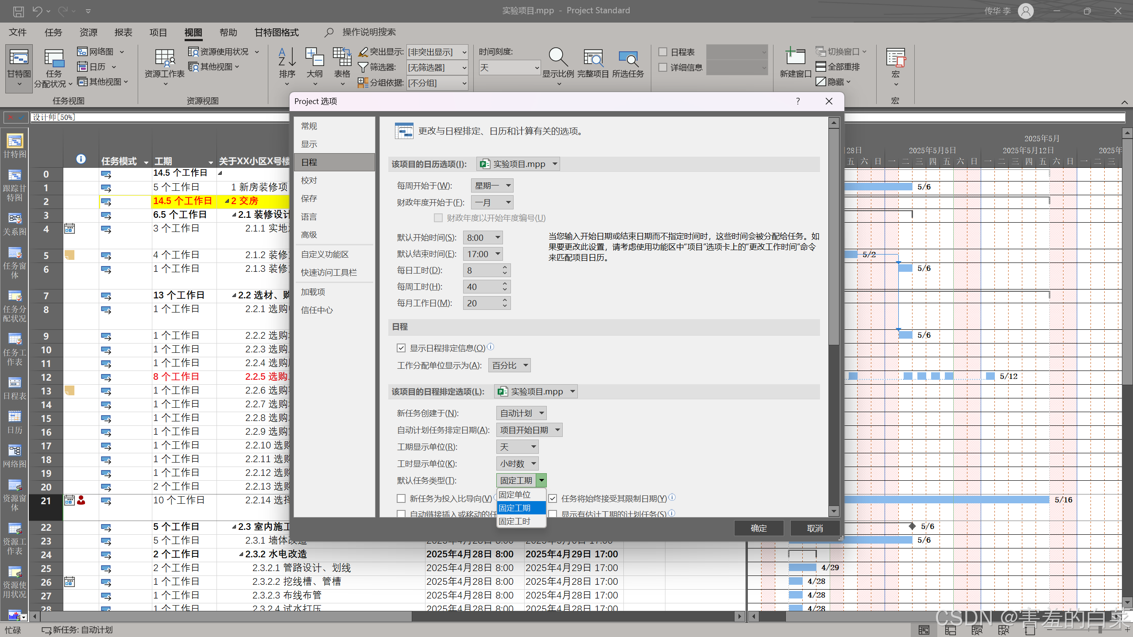This screenshot has height=637, width=1133.
Task: Increase 每日工时 with up stepper arrow
Action: [504, 267]
